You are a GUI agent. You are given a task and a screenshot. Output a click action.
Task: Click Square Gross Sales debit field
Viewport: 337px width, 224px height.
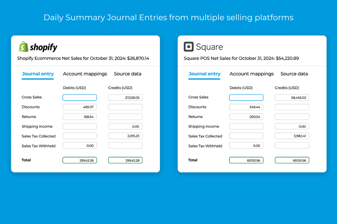tap(246, 97)
